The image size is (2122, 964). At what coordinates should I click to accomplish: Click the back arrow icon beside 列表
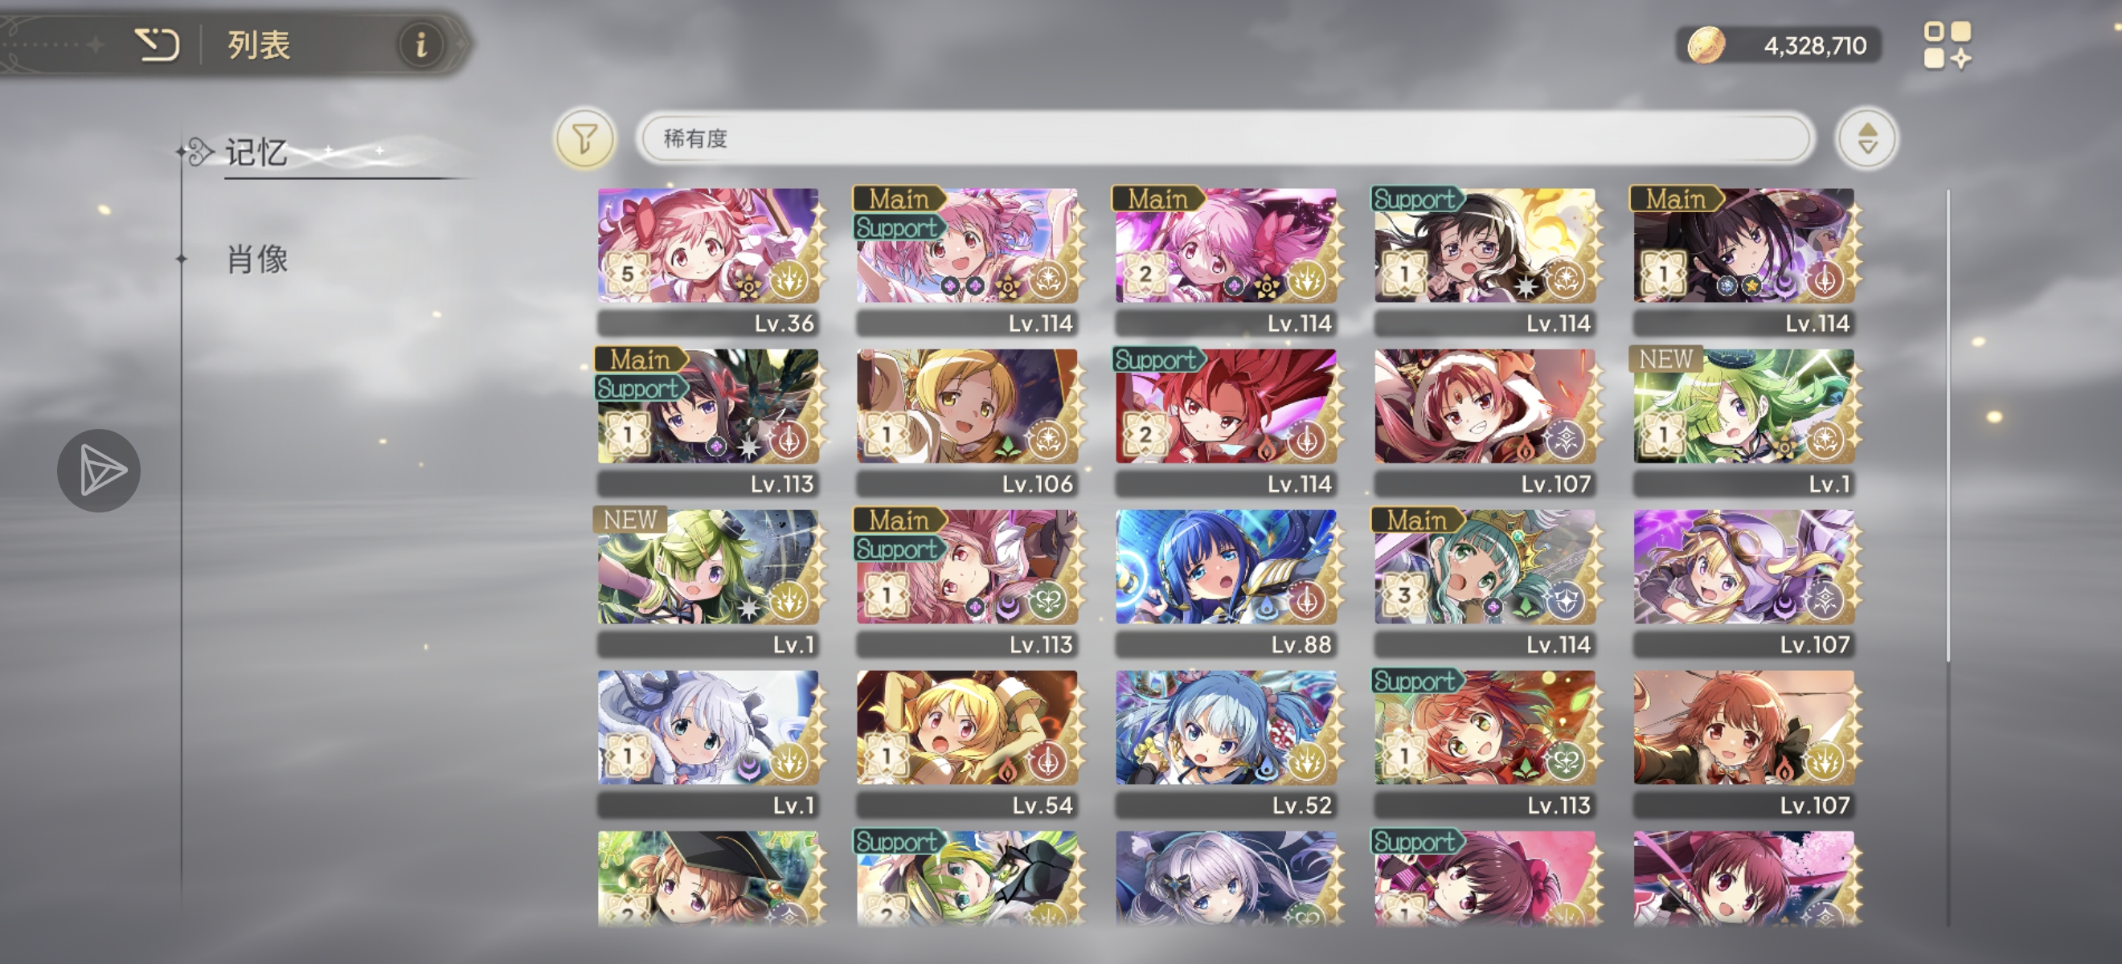(x=157, y=44)
